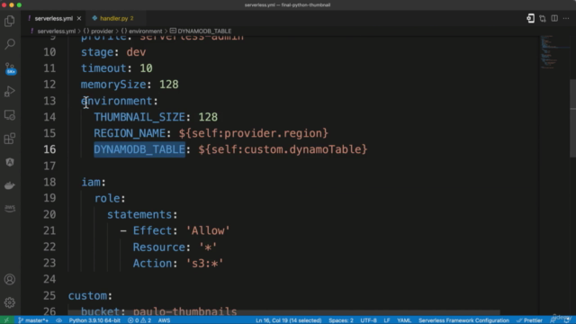
Task: Click Serverless Framework Configuration schema in the status bar
Action: 464,320
